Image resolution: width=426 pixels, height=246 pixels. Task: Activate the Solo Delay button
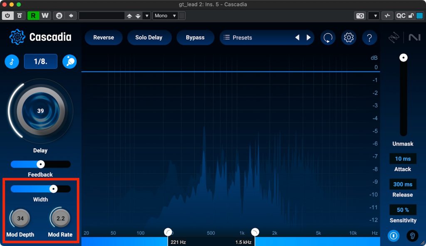149,37
